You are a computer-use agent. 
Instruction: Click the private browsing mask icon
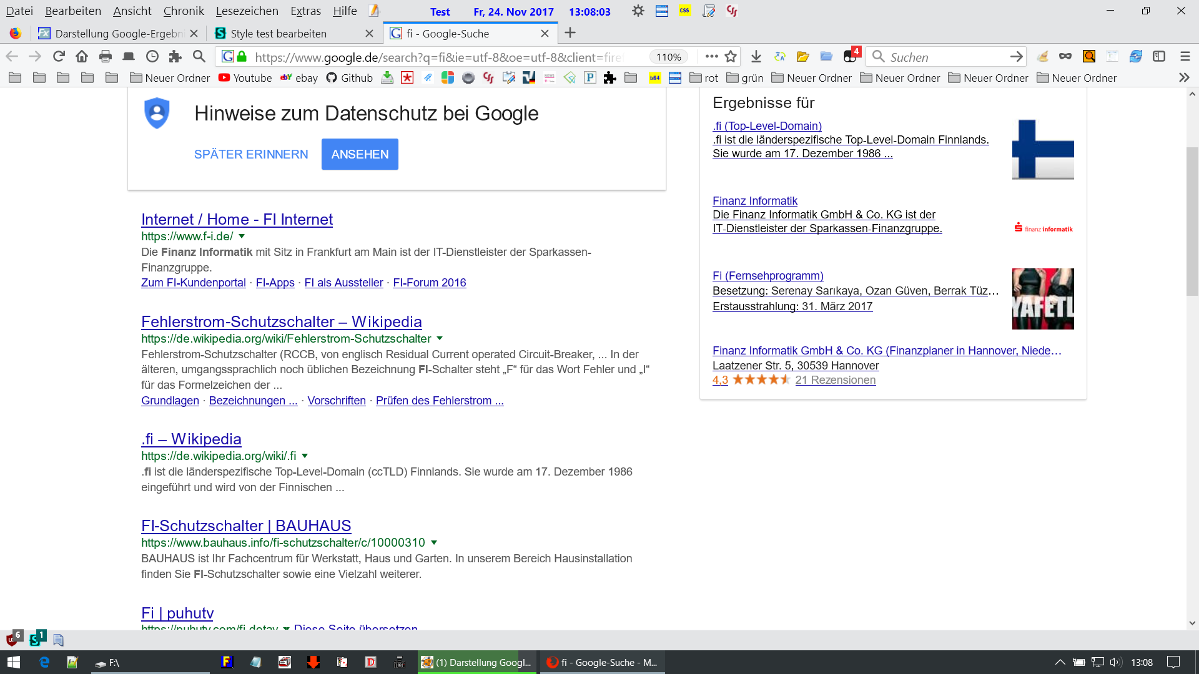point(1065,57)
